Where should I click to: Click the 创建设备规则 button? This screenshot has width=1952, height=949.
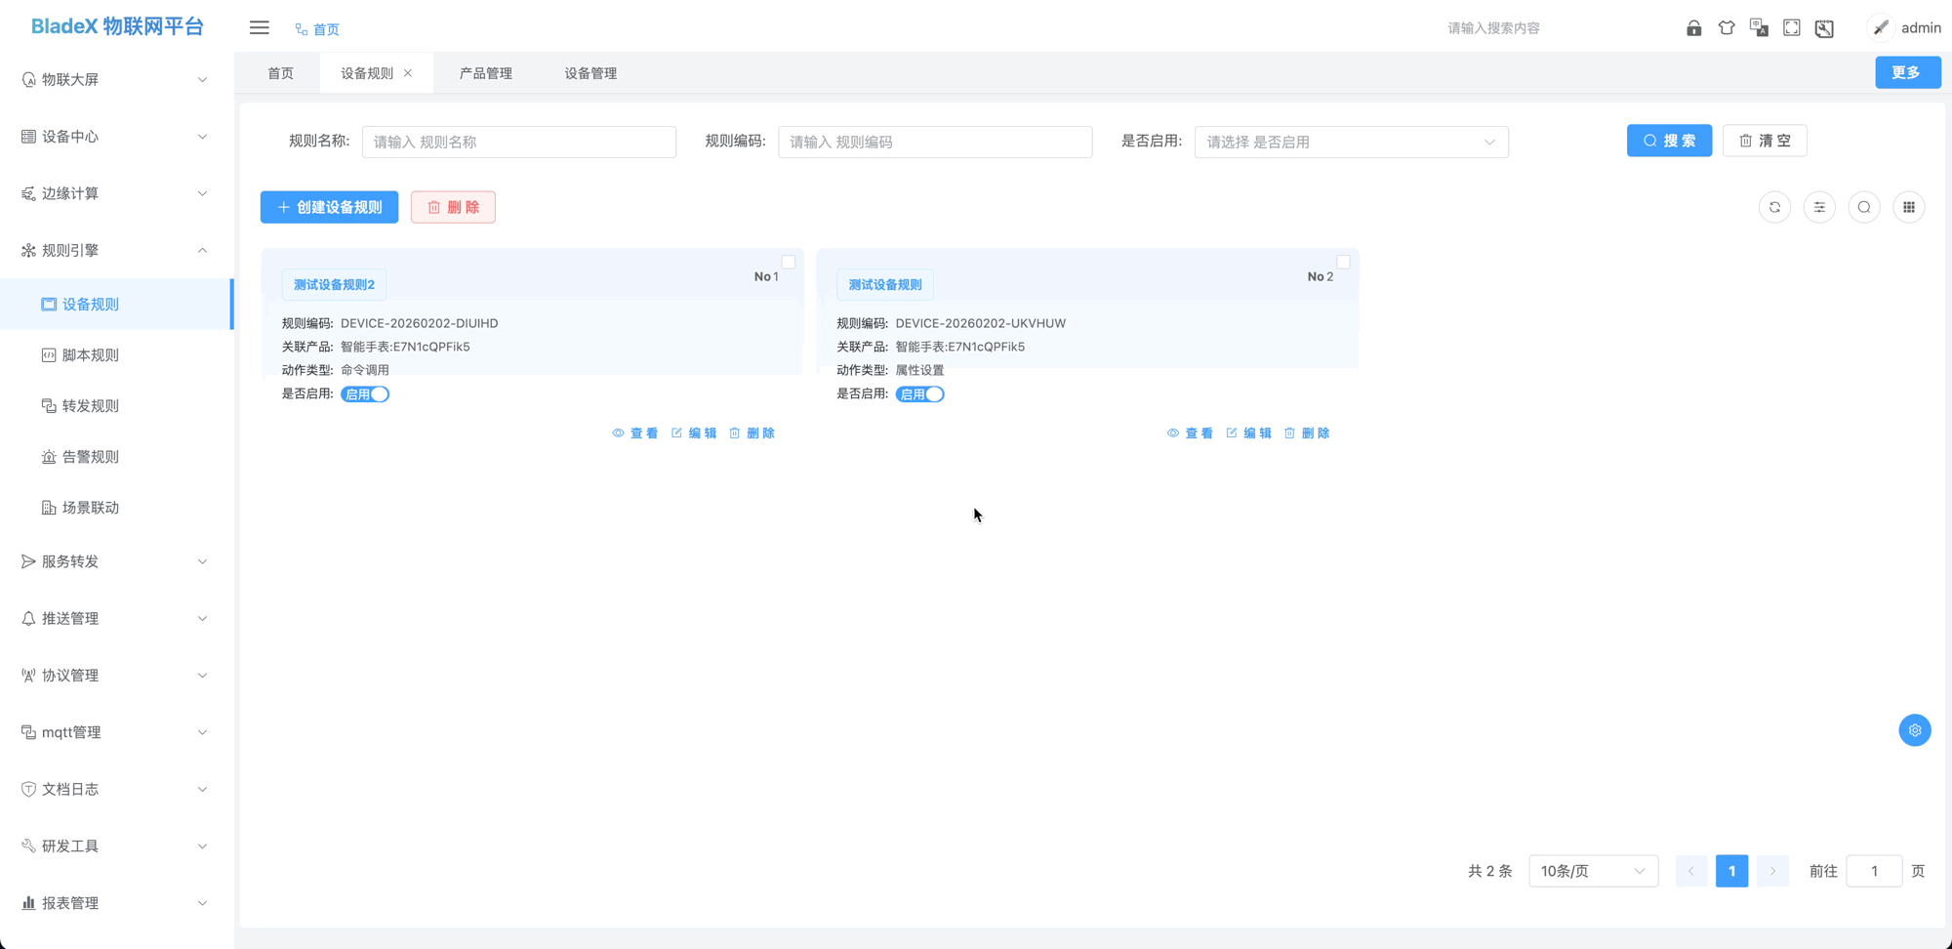tap(329, 207)
